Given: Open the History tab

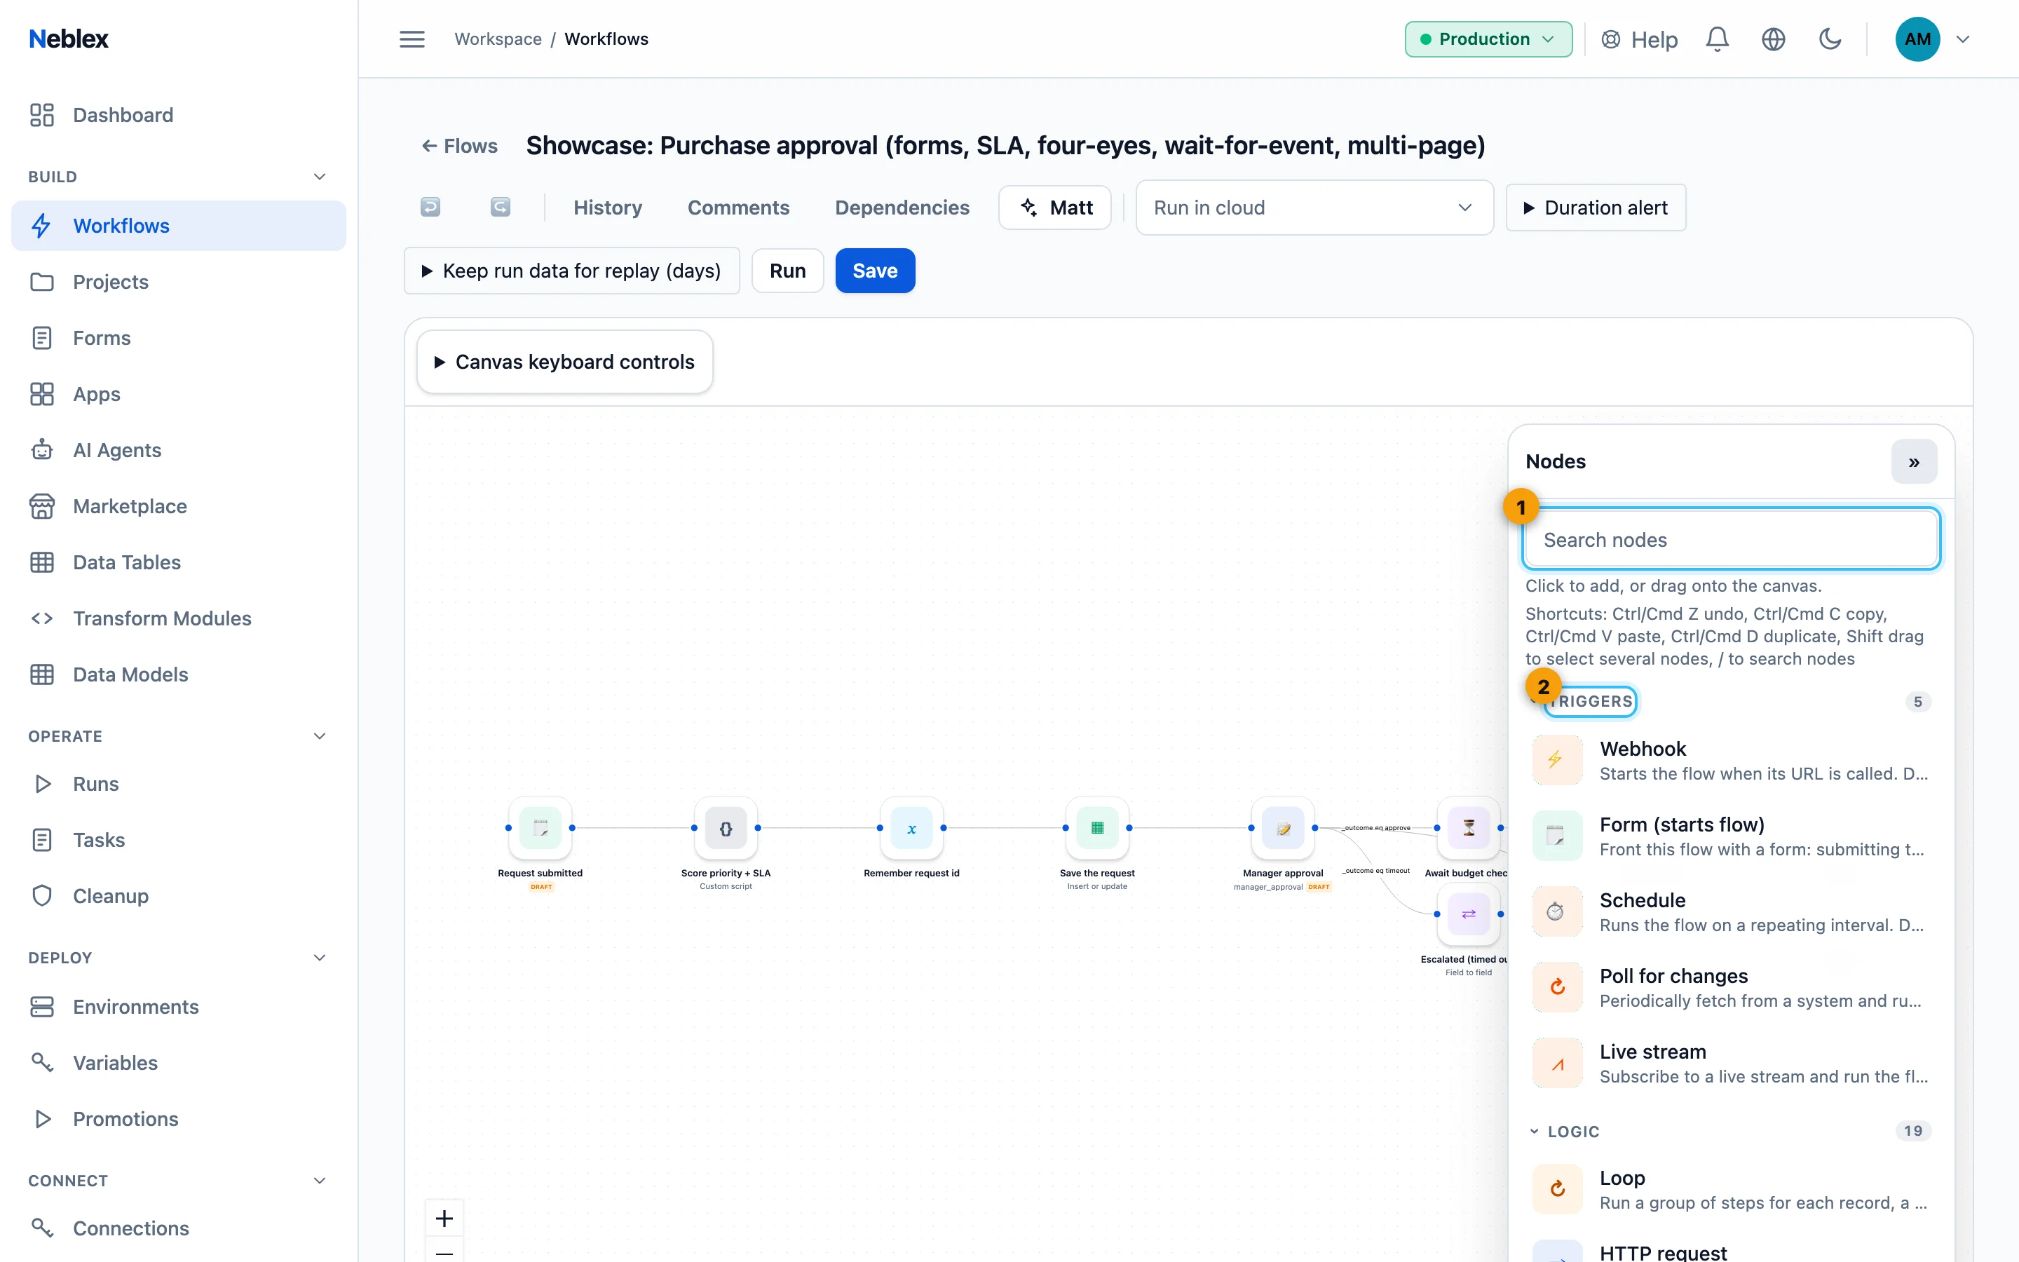Looking at the screenshot, I should 607,208.
